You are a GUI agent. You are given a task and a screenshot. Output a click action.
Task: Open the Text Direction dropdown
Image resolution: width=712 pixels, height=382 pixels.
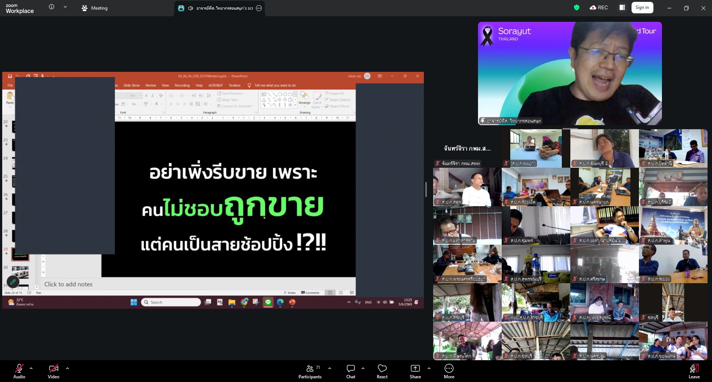[x=231, y=93]
